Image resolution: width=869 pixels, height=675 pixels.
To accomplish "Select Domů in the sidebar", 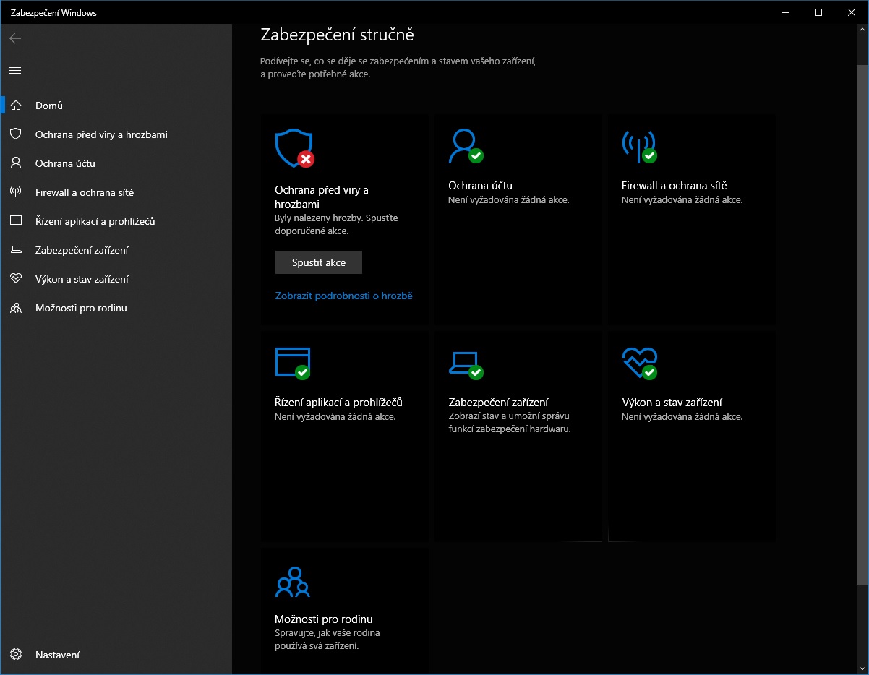I will click(x=116, y=106).
